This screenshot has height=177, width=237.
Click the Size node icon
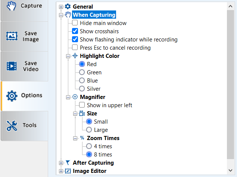(82, 114)
